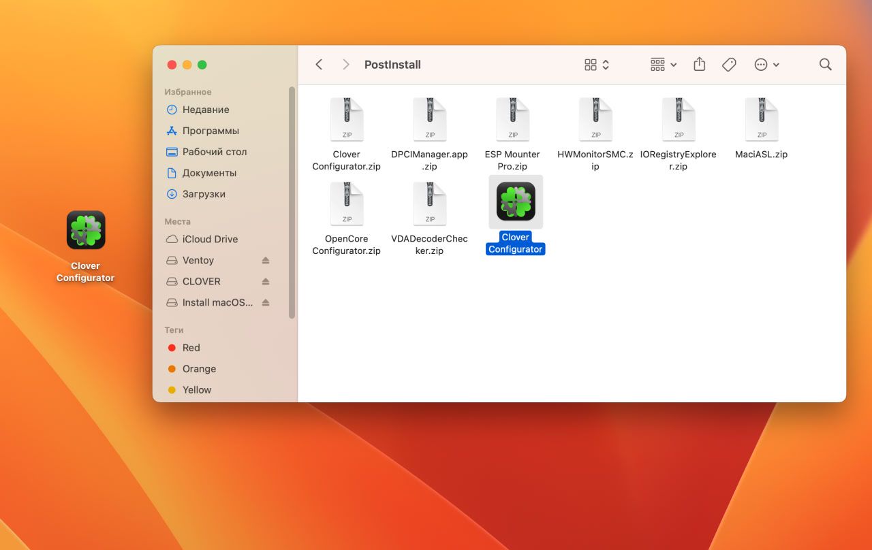
Task: Open Загрузки in the sidebar
Action: (203, 194)
